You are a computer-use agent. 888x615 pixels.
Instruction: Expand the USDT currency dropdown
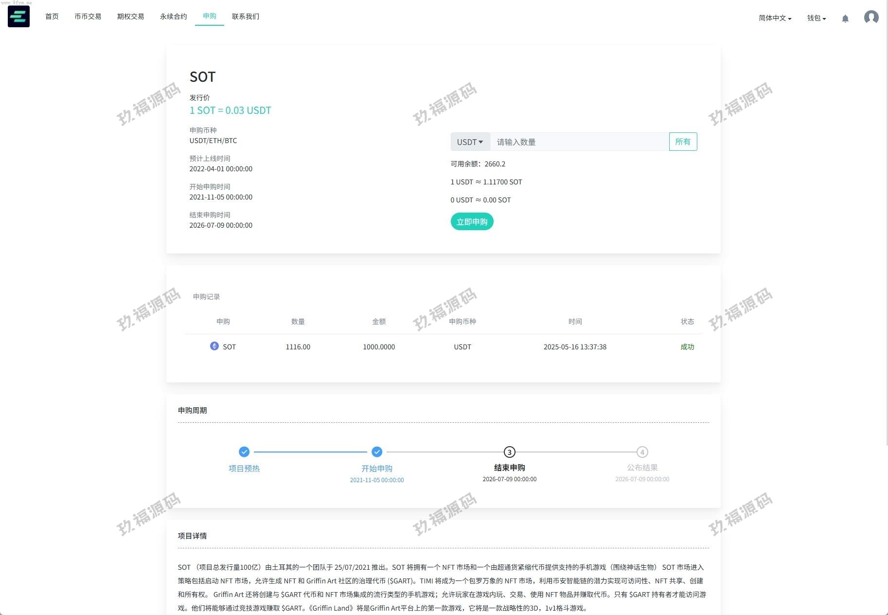coord(470,142)
